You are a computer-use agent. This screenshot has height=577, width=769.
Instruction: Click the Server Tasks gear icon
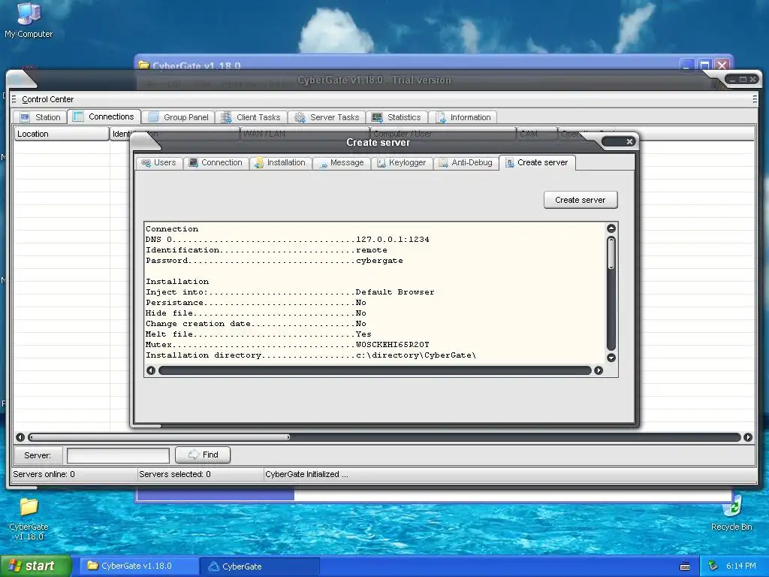tap(300, 117)
